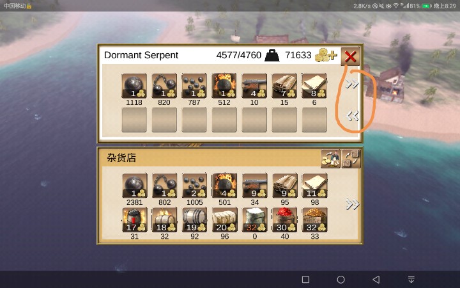
Task: Close the Dormant Serpent cargo panel
Action: pyautogui.click(x=350, y=56)
